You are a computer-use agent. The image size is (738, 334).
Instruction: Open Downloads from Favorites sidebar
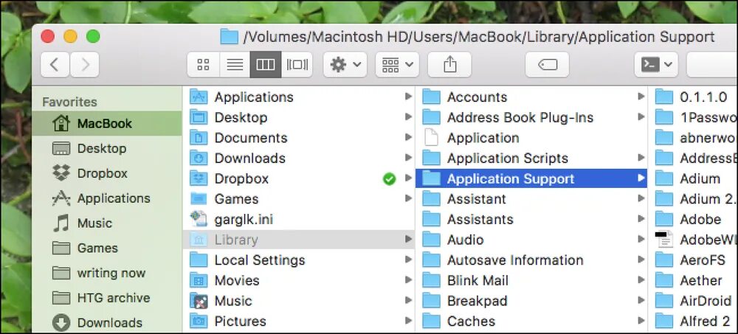(107, 323)
